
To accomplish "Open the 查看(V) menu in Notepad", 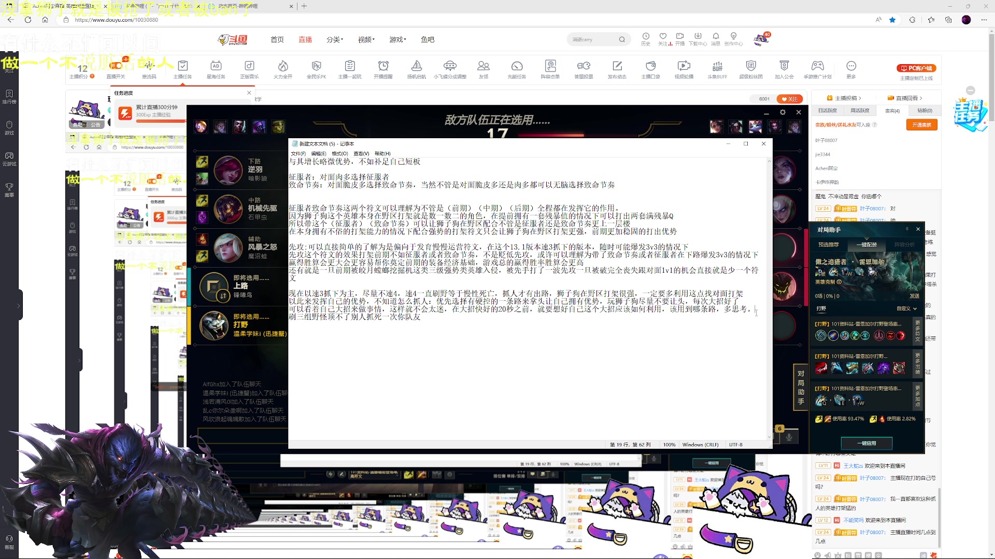I will click(x=361, y=154).
